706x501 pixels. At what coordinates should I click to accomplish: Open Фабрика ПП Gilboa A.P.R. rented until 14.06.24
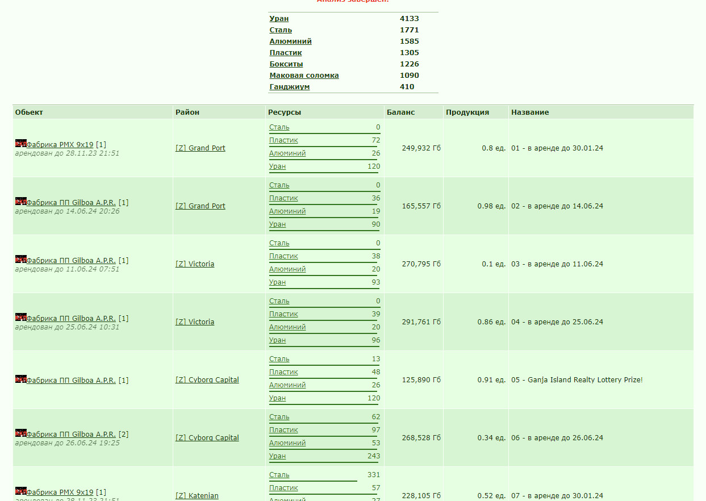coord(71,203)
